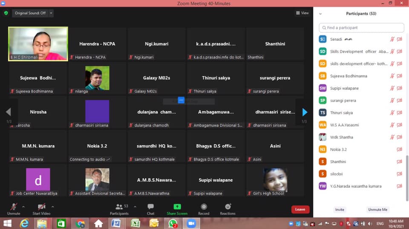Select the 'silockxi' participant row
This screenshot has height=229, width=409.
pos(361,174)
